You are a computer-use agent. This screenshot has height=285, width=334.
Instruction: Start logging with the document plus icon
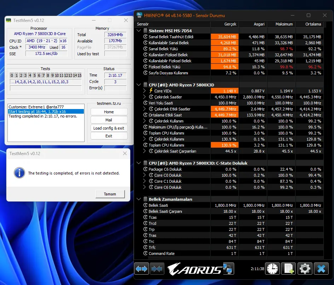pyautogui.click(x=288, y=269)
